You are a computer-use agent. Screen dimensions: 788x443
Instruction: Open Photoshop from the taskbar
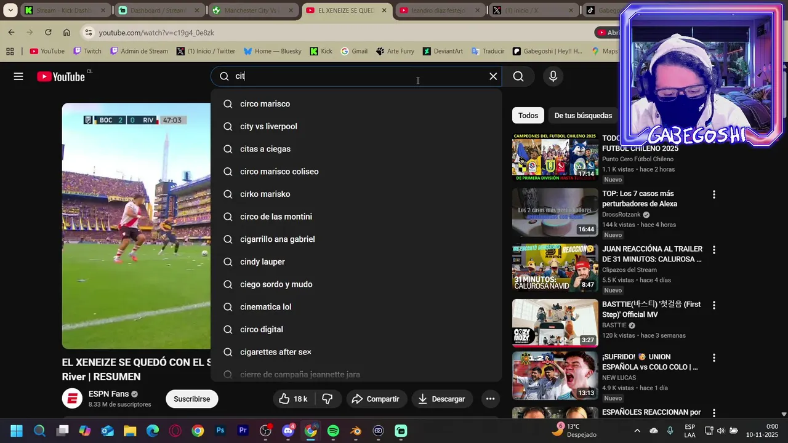[x=220, y=431]
